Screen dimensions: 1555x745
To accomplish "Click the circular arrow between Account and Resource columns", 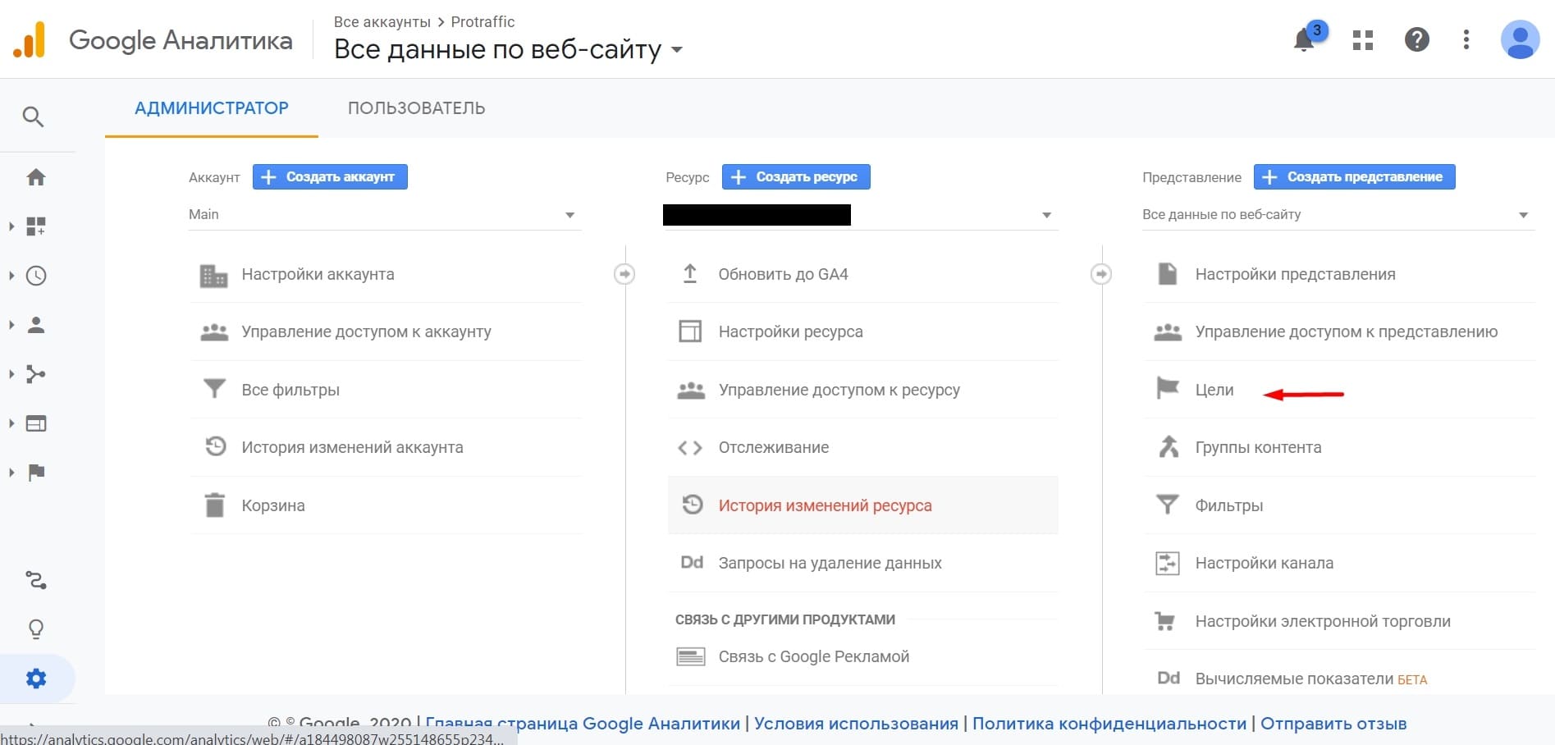I will point(624,274).
